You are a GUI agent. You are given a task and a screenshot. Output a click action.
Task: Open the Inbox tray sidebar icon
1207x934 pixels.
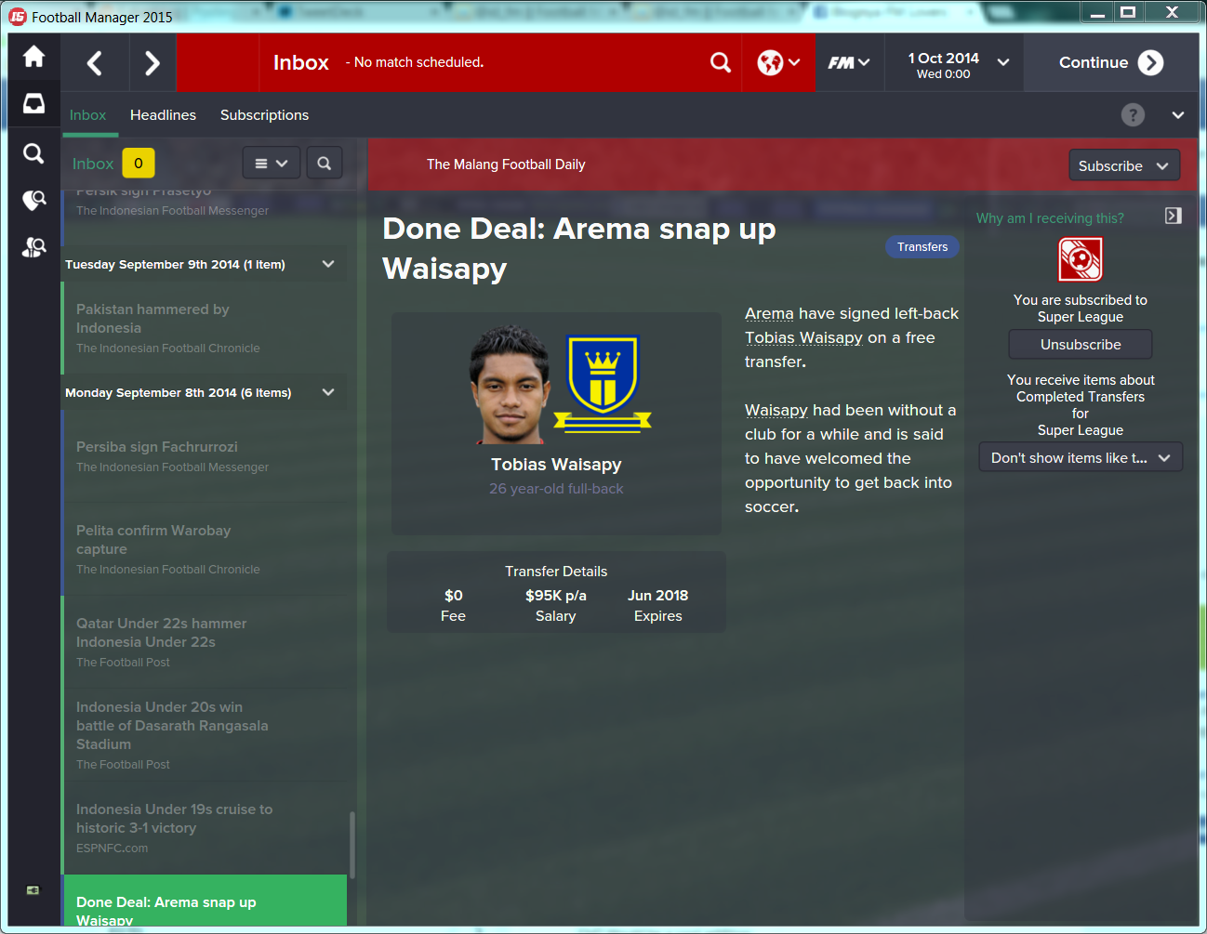[33, 103]
